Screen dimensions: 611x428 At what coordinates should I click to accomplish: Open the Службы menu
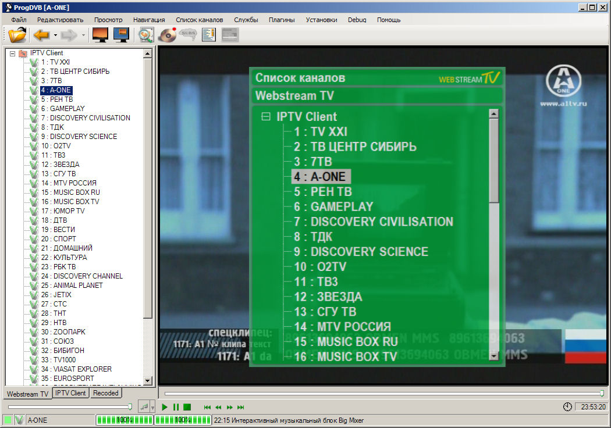(x=246, y=20)
